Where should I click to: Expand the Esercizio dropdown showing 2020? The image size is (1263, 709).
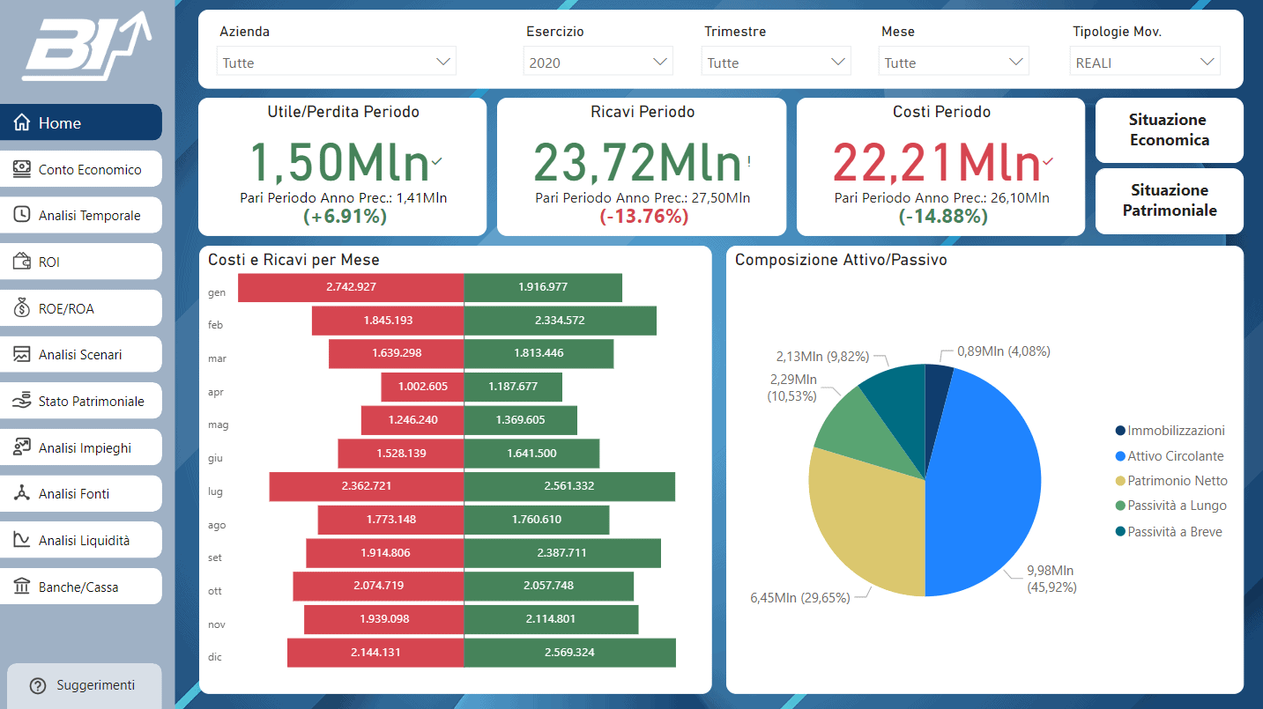(x=598, y=62)
